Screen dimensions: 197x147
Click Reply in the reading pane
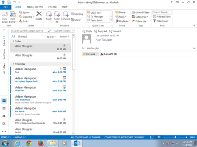pos(87,31)
